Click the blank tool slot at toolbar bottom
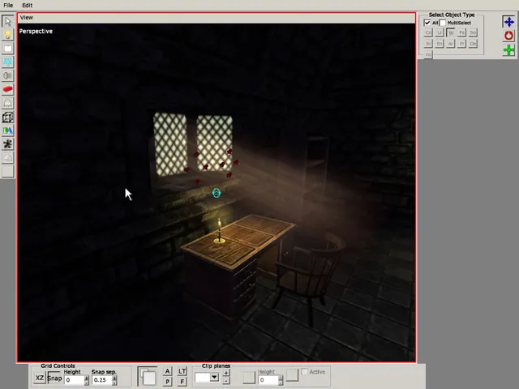This screenshot has width=519, height=389. 7,171
